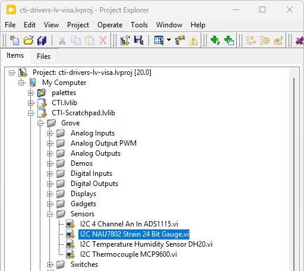Image resolution: width=304 pixels, height=271 pixels.
Task: Click the Cut scissors icon
Action: (62, 40)
